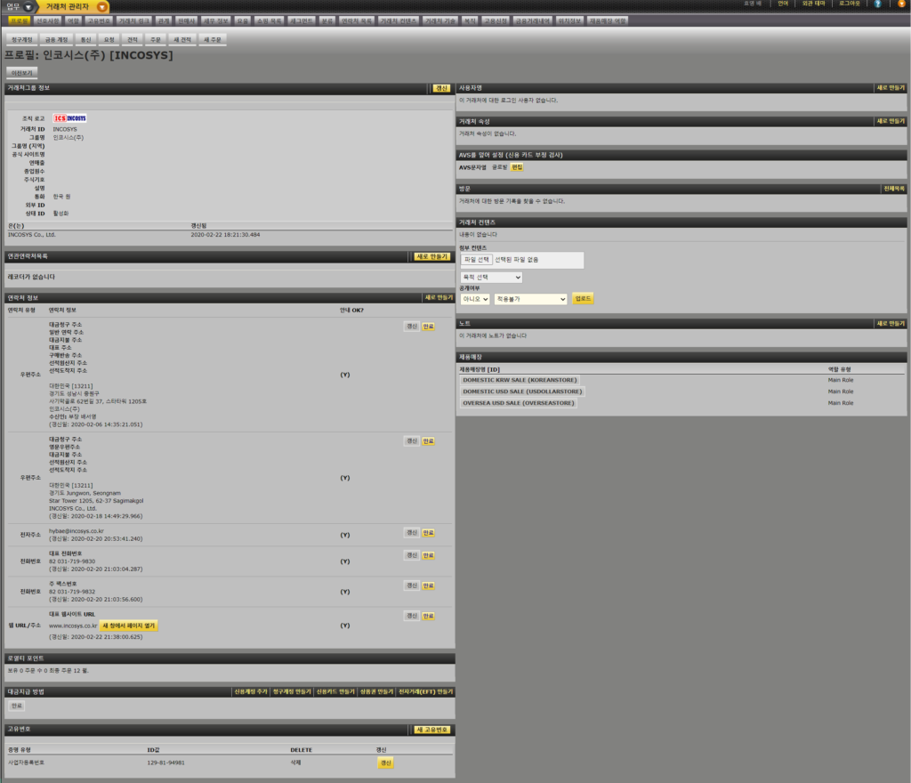Select the 프로필 tab
Image resolution: width=911 pixels, height=783 pixels.
tap(19, 20)
